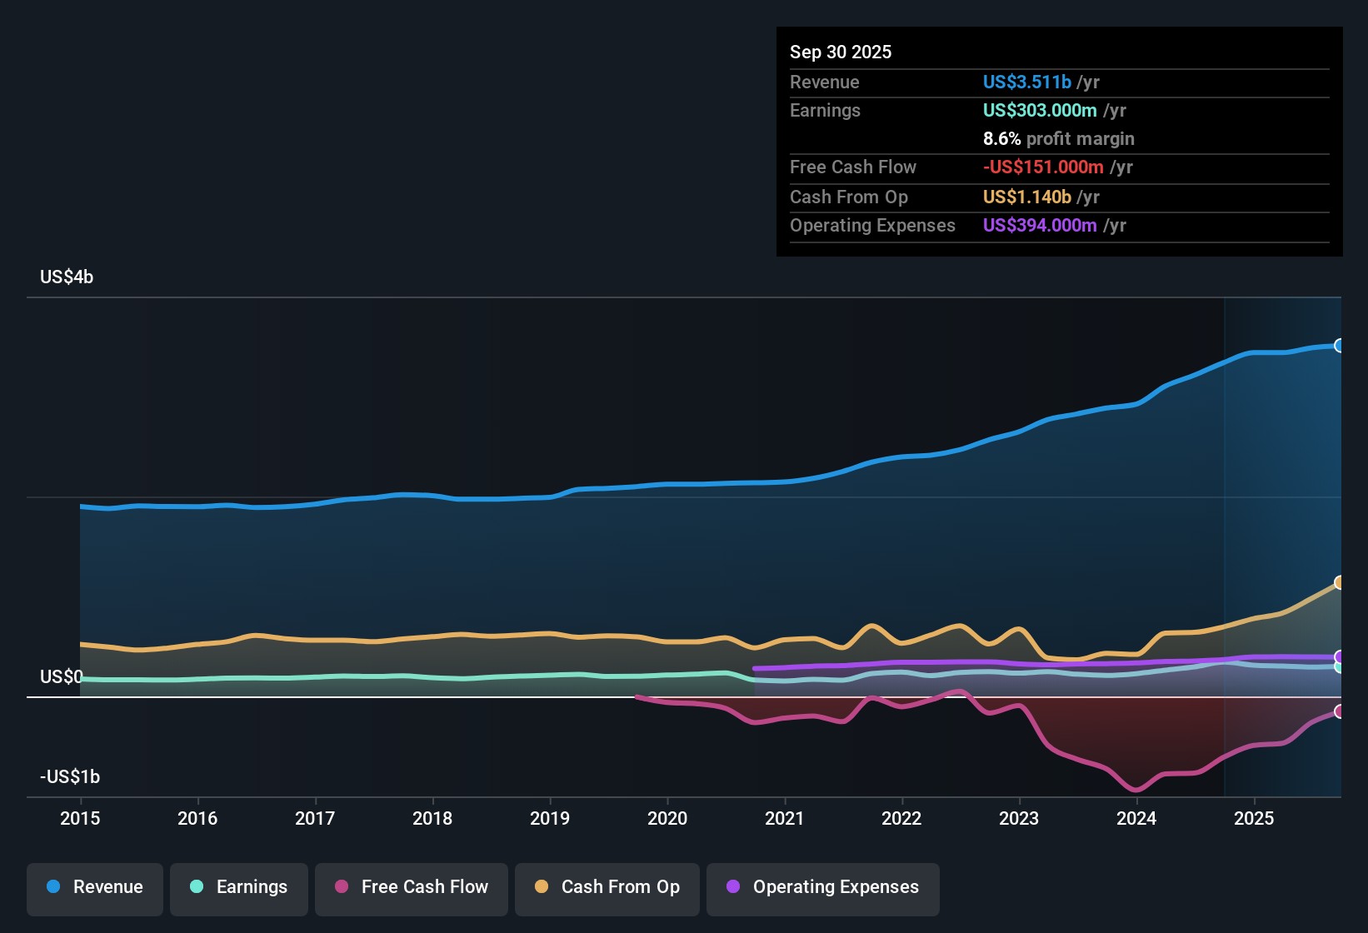Expand the Cash From Op legend chip
This screenshot has width=1368, height=933.
coord(607,887)
